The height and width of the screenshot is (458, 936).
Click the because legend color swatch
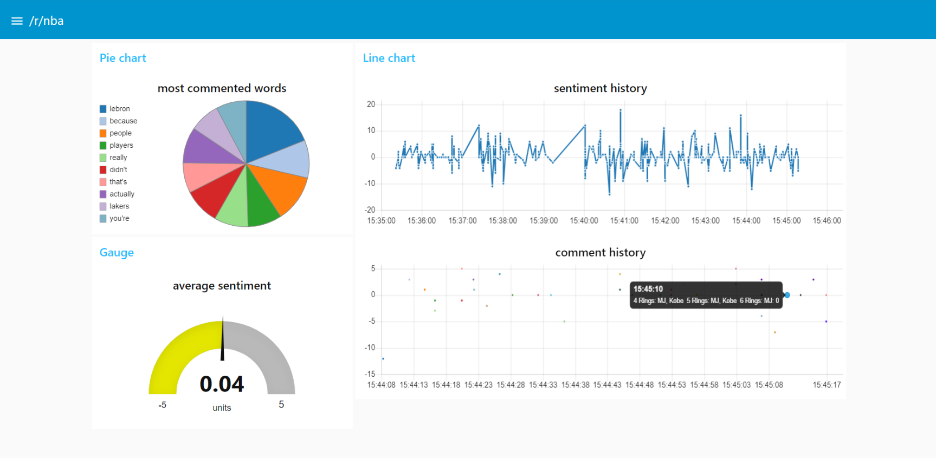[103, 121]
